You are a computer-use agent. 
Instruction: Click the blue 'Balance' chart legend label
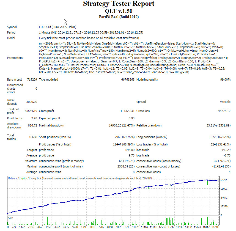pos(12,178)
